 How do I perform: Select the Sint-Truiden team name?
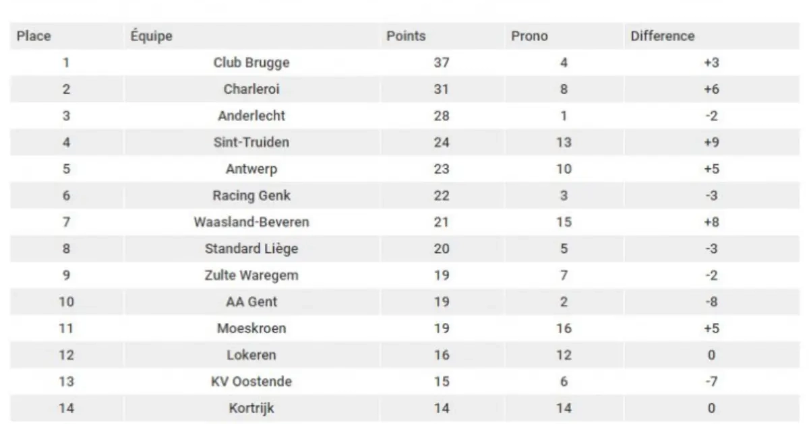point(251,143)
